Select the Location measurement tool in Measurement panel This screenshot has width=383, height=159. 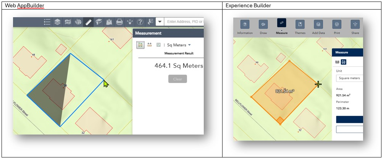click(159, 45)
